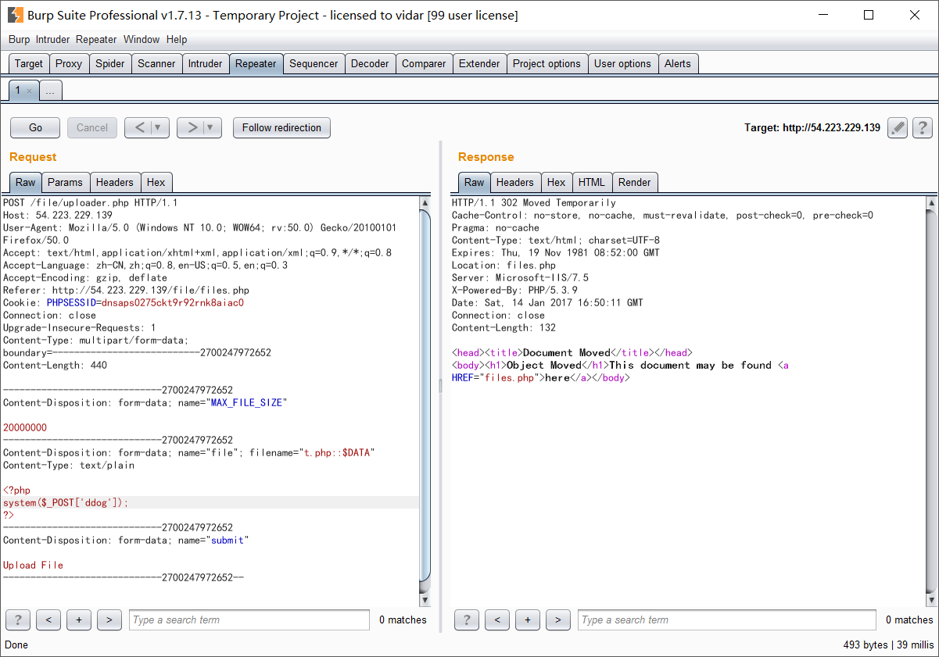
Task: Go forward to the next request in history
Action: (192, 127)
